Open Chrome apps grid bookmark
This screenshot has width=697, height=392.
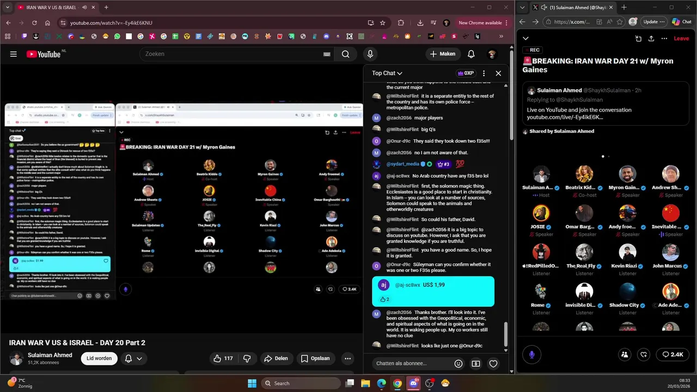8,36
